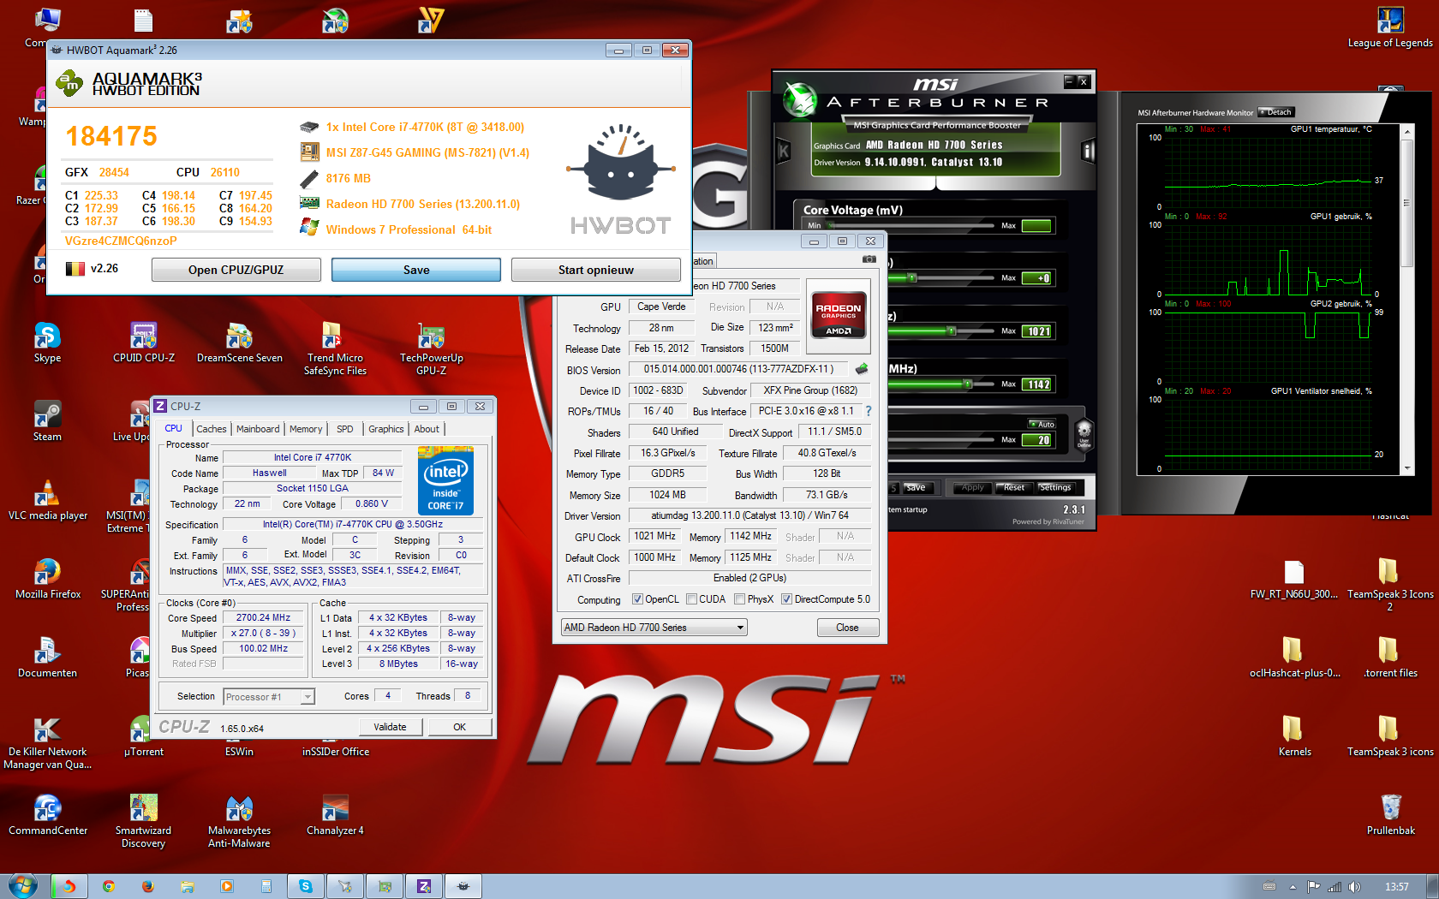Click Hardware Monitor vertical scrollbar
The width and height of the screenshot is (1439, 899).
(1406, 298)
